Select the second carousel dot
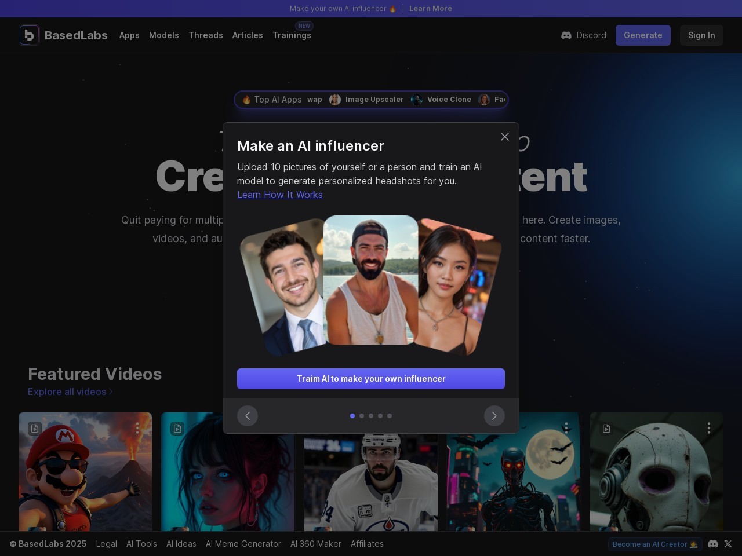 click(362, 416)
